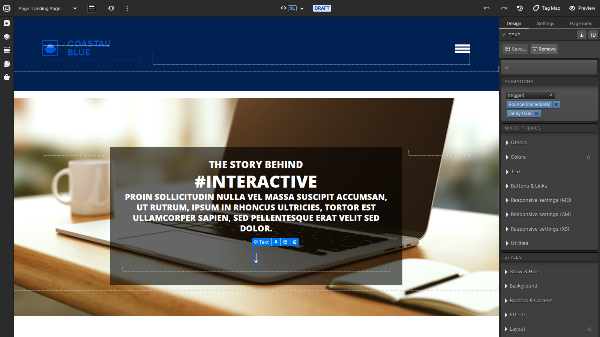The height and width of the screenshot is (337, 600).
Task: Click the Save... button
Action: [x=515, y=49]
